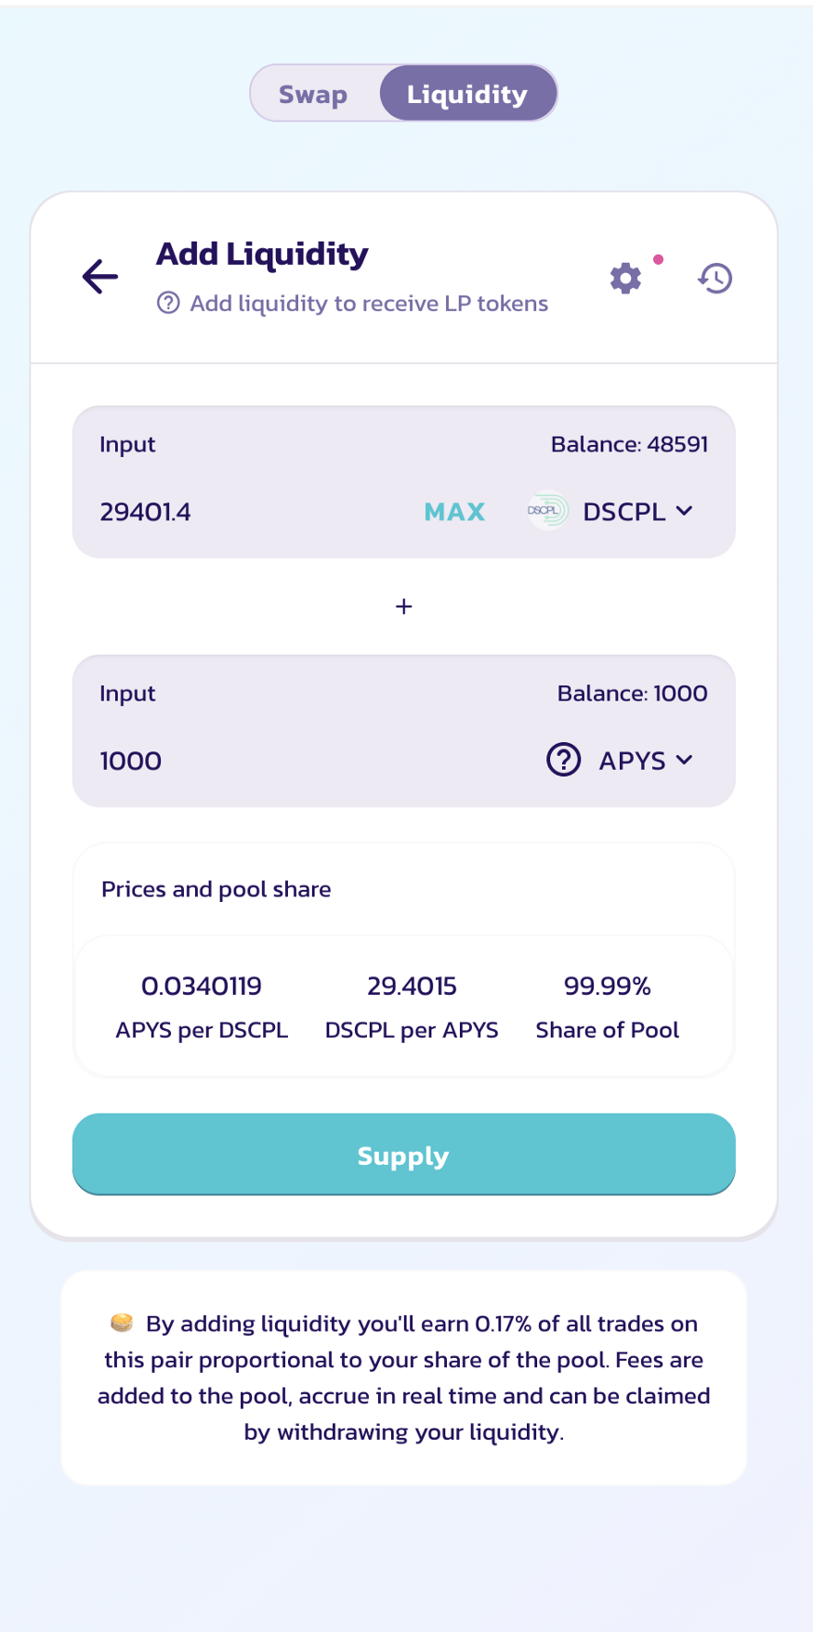Image resolution: width=813 pixels, height=1632 pixels.
Task: Select the Liquidity tab
Action: tap(467, 94)
